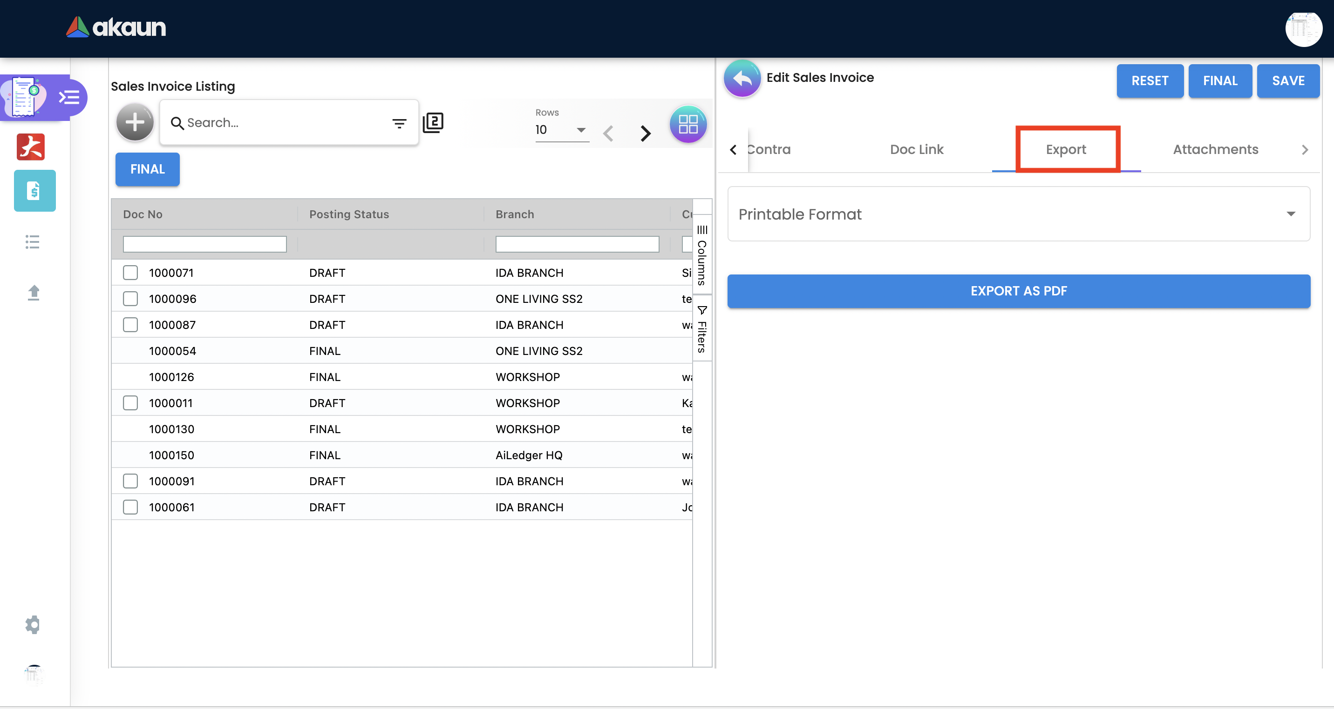Click the back arrow beside Edit Sales Invoice
Image resolution: width=1334 pixels, height=709 pixels.
(x=742, y=79)
